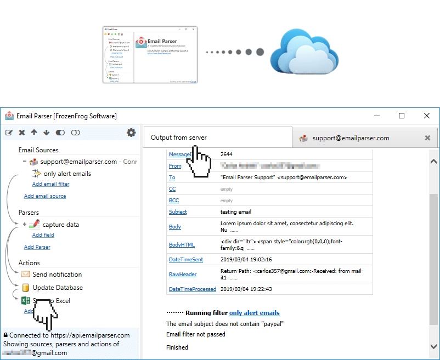Open the 'Body' field link
The image size is (440, 360).
tap(175, 226)
